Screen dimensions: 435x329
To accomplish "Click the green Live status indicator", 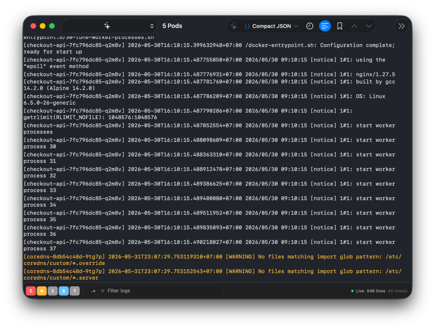I will tap(357, 291).
